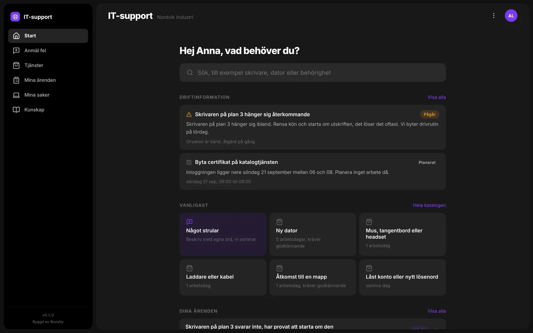
Task: Click the Pågår status badge
Action: point(429,114)
